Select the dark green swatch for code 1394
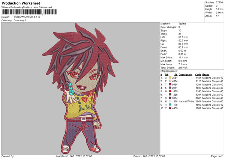225x159 pixels. point(170,94)
